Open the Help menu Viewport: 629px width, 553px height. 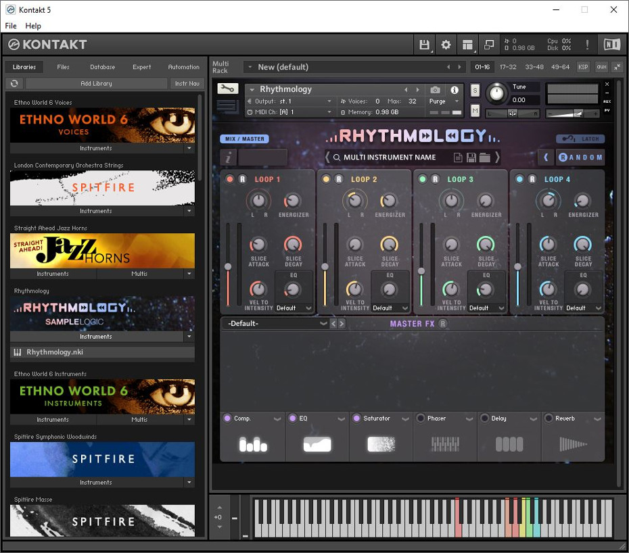pos(33,26)
